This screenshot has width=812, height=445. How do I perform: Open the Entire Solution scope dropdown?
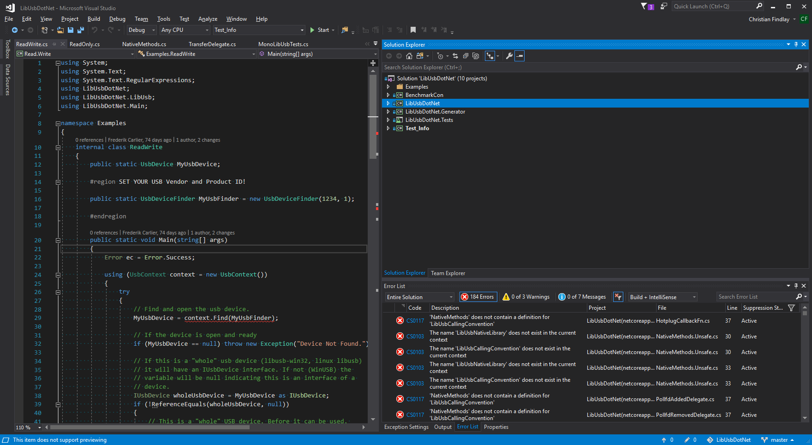click(420, 297)
